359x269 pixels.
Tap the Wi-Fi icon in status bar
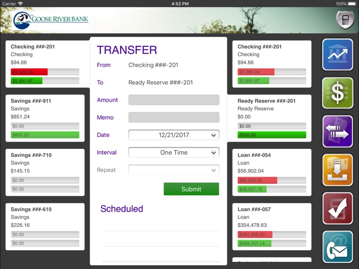click(21, 4)
